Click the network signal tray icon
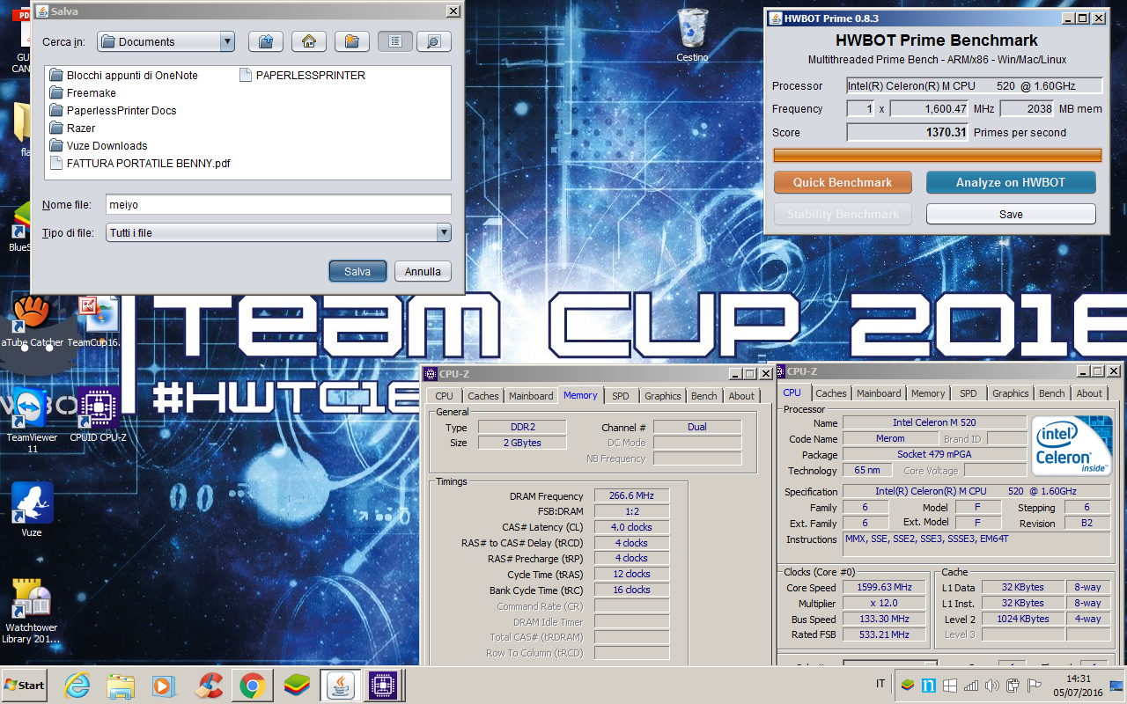The width and height of the screenshot is (1127, 704). tap(971, 685)
